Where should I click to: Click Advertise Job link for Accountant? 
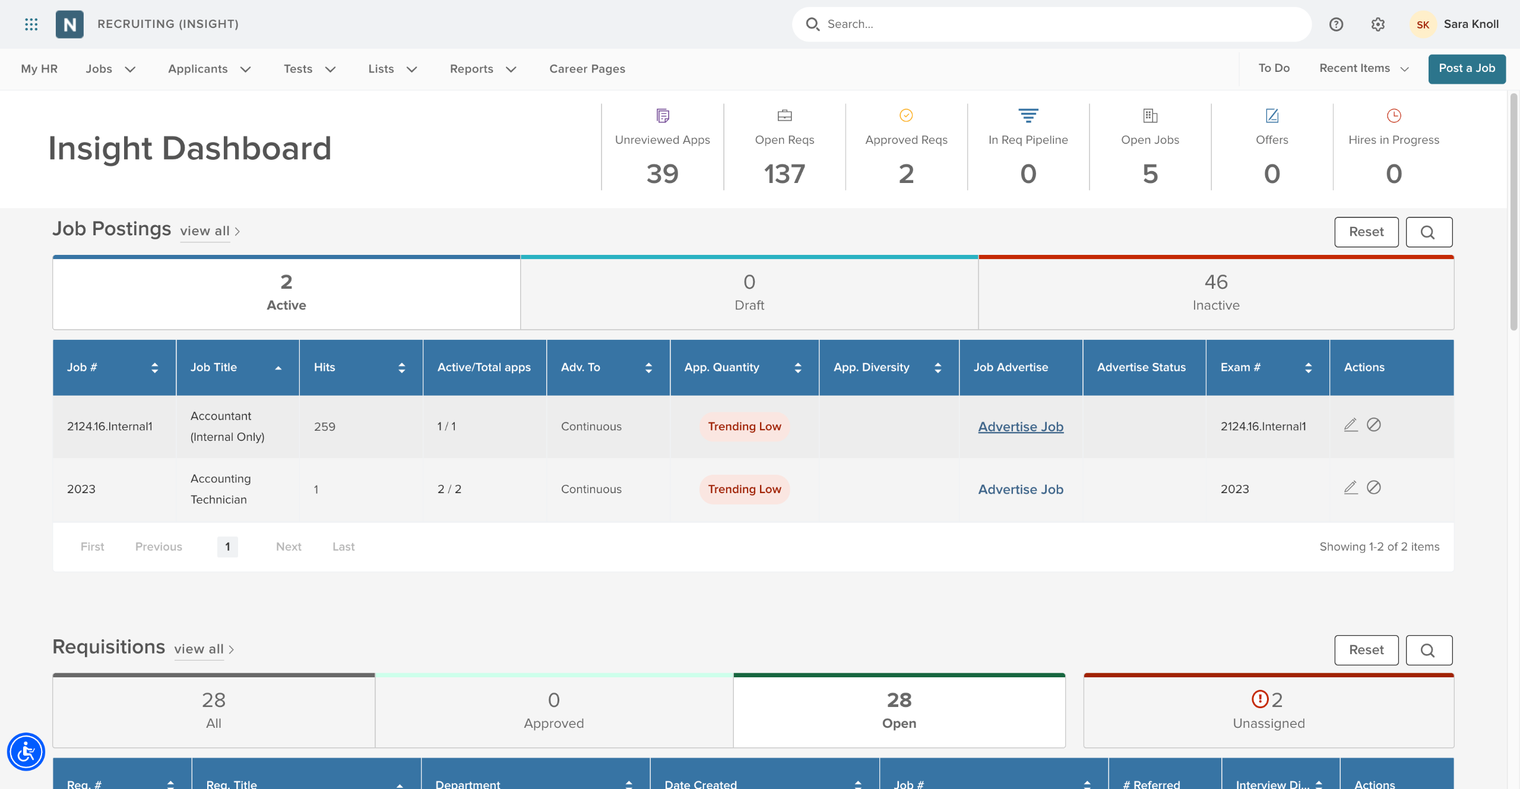[1021, 427]
